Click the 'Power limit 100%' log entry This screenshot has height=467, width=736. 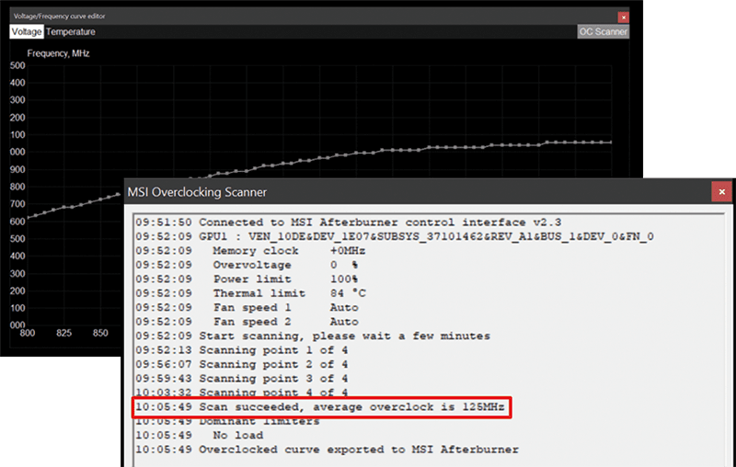247,279
